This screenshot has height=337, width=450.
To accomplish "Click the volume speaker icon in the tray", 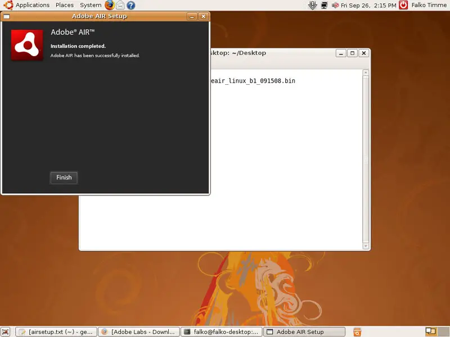I will pos(335,5).
